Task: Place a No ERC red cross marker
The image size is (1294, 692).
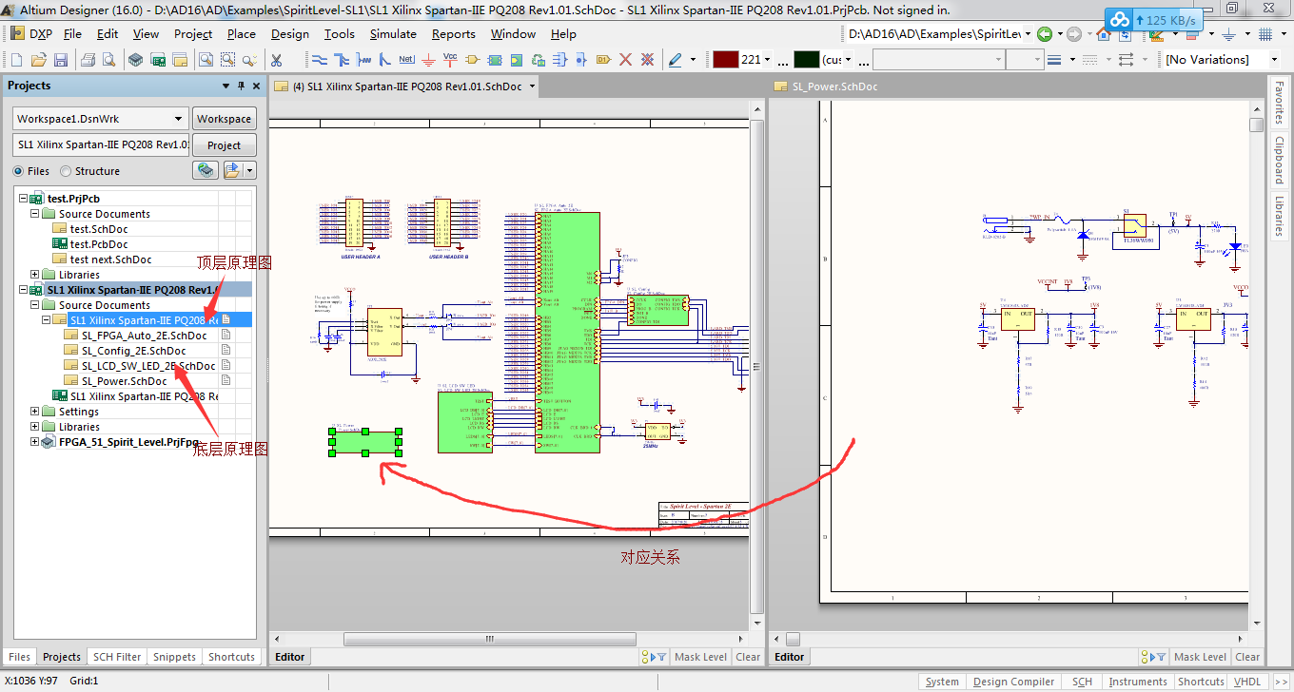Action: click(626, 60)
